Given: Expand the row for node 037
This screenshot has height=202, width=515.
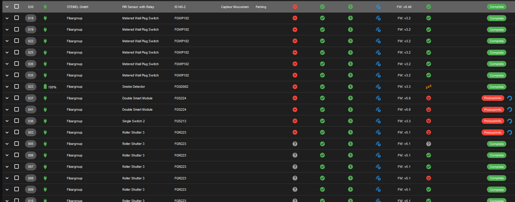Looking at the screenshot, I should pos(7,98).
